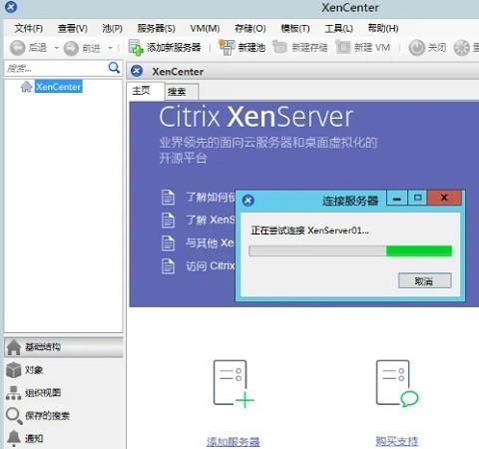Open the Help (帮助) menu
Screen dimensions: 479x449
click(383, 29)
